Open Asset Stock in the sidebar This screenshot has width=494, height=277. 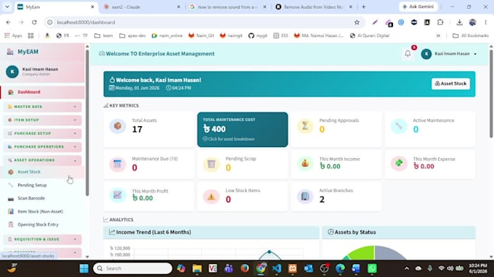(x=42, y=172)
